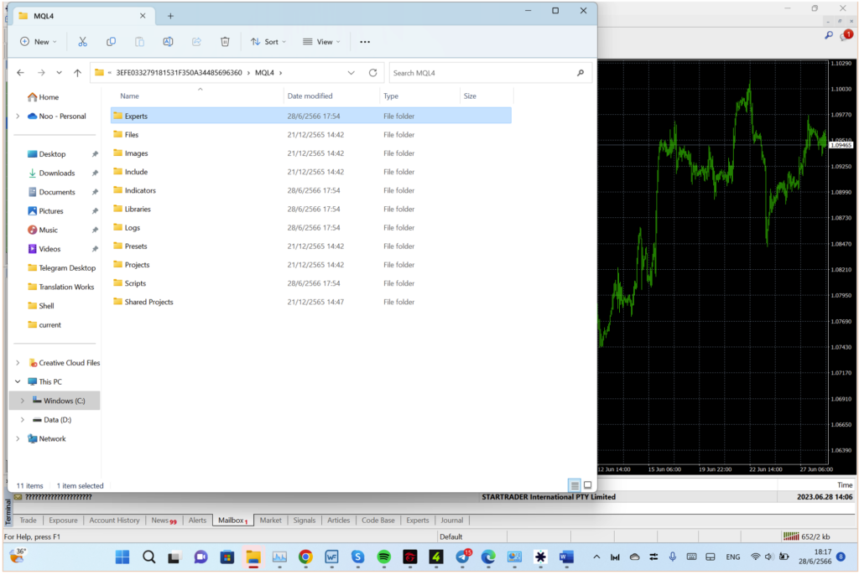This screenshot has height=575, width=859.
Task: Expand the Network tree node
Action: 18,438
